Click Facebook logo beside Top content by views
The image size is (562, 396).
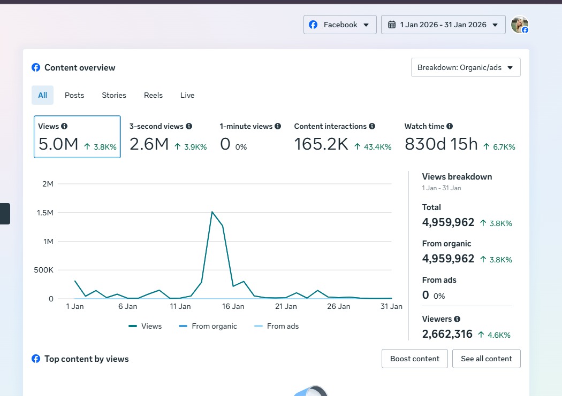click(x=36, y=359)
